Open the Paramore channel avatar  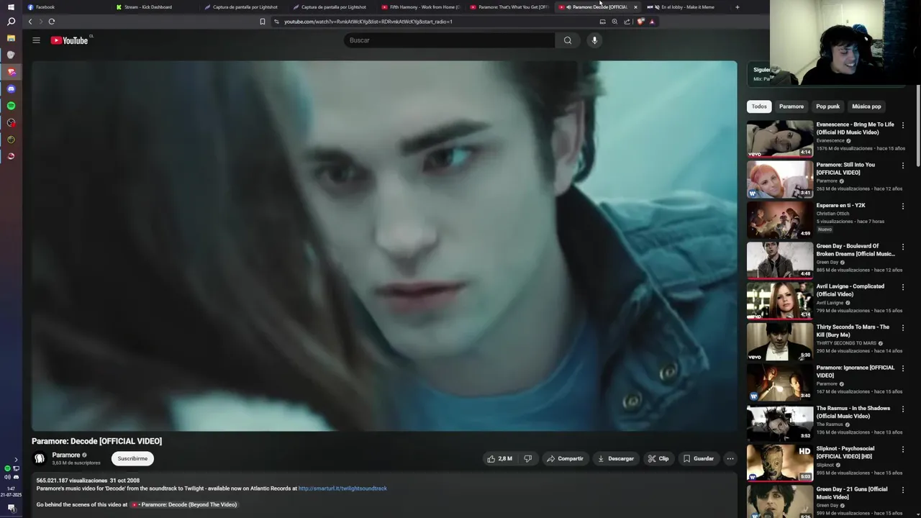coord(40,458)
